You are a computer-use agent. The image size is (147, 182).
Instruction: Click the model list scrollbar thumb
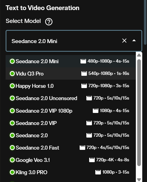click(139, 113)
